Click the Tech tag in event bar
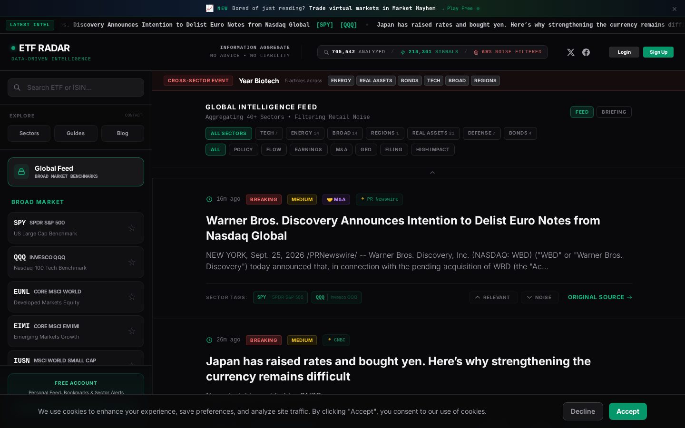Screen dimensions: 685x428 pos(434,81)
